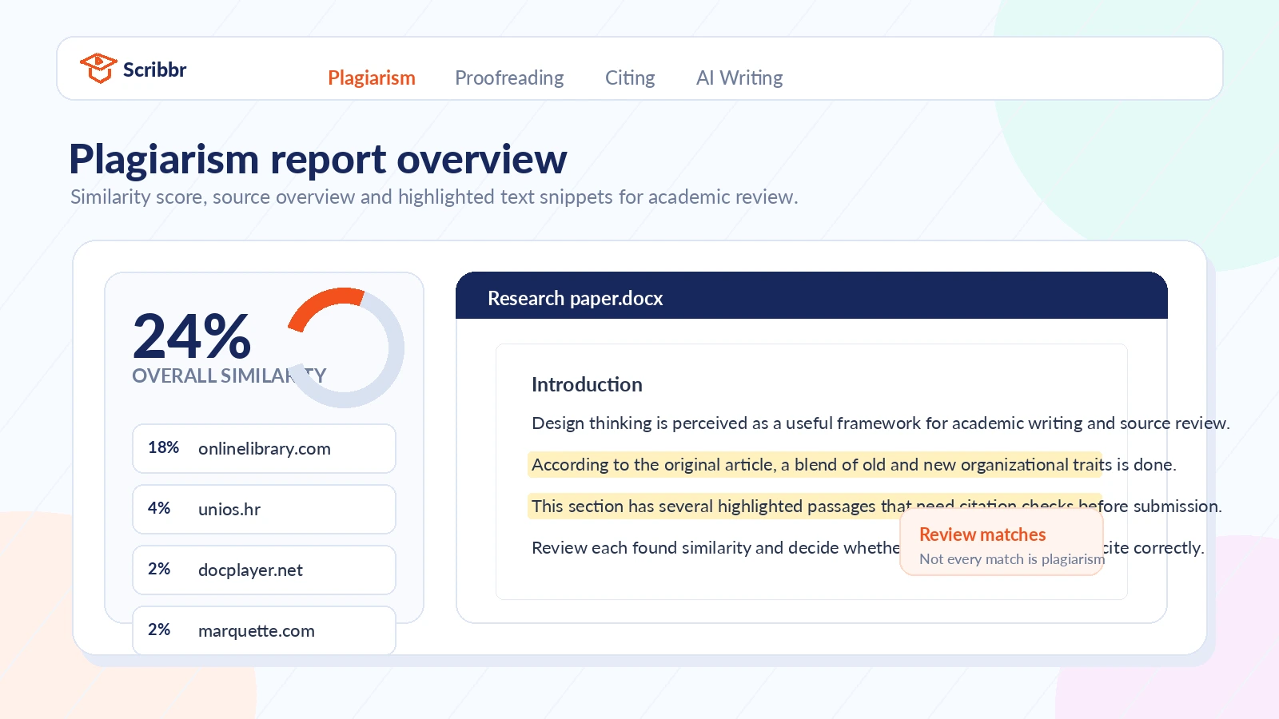Image resolution: width=1279 pixels, height=719 pixels.
Task: Click the OVERALL SIMILARITY label
Action: point(229,375)
